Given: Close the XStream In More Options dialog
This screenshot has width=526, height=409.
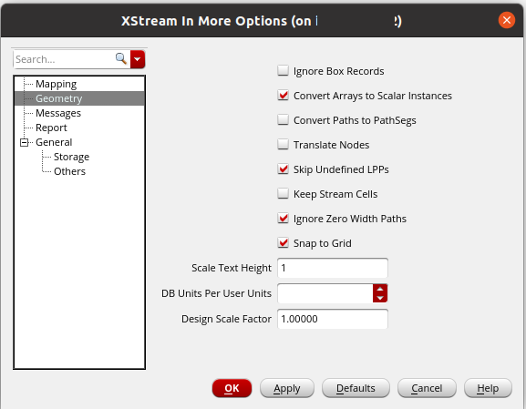Looking at the screenshot, I should point(507,20).
